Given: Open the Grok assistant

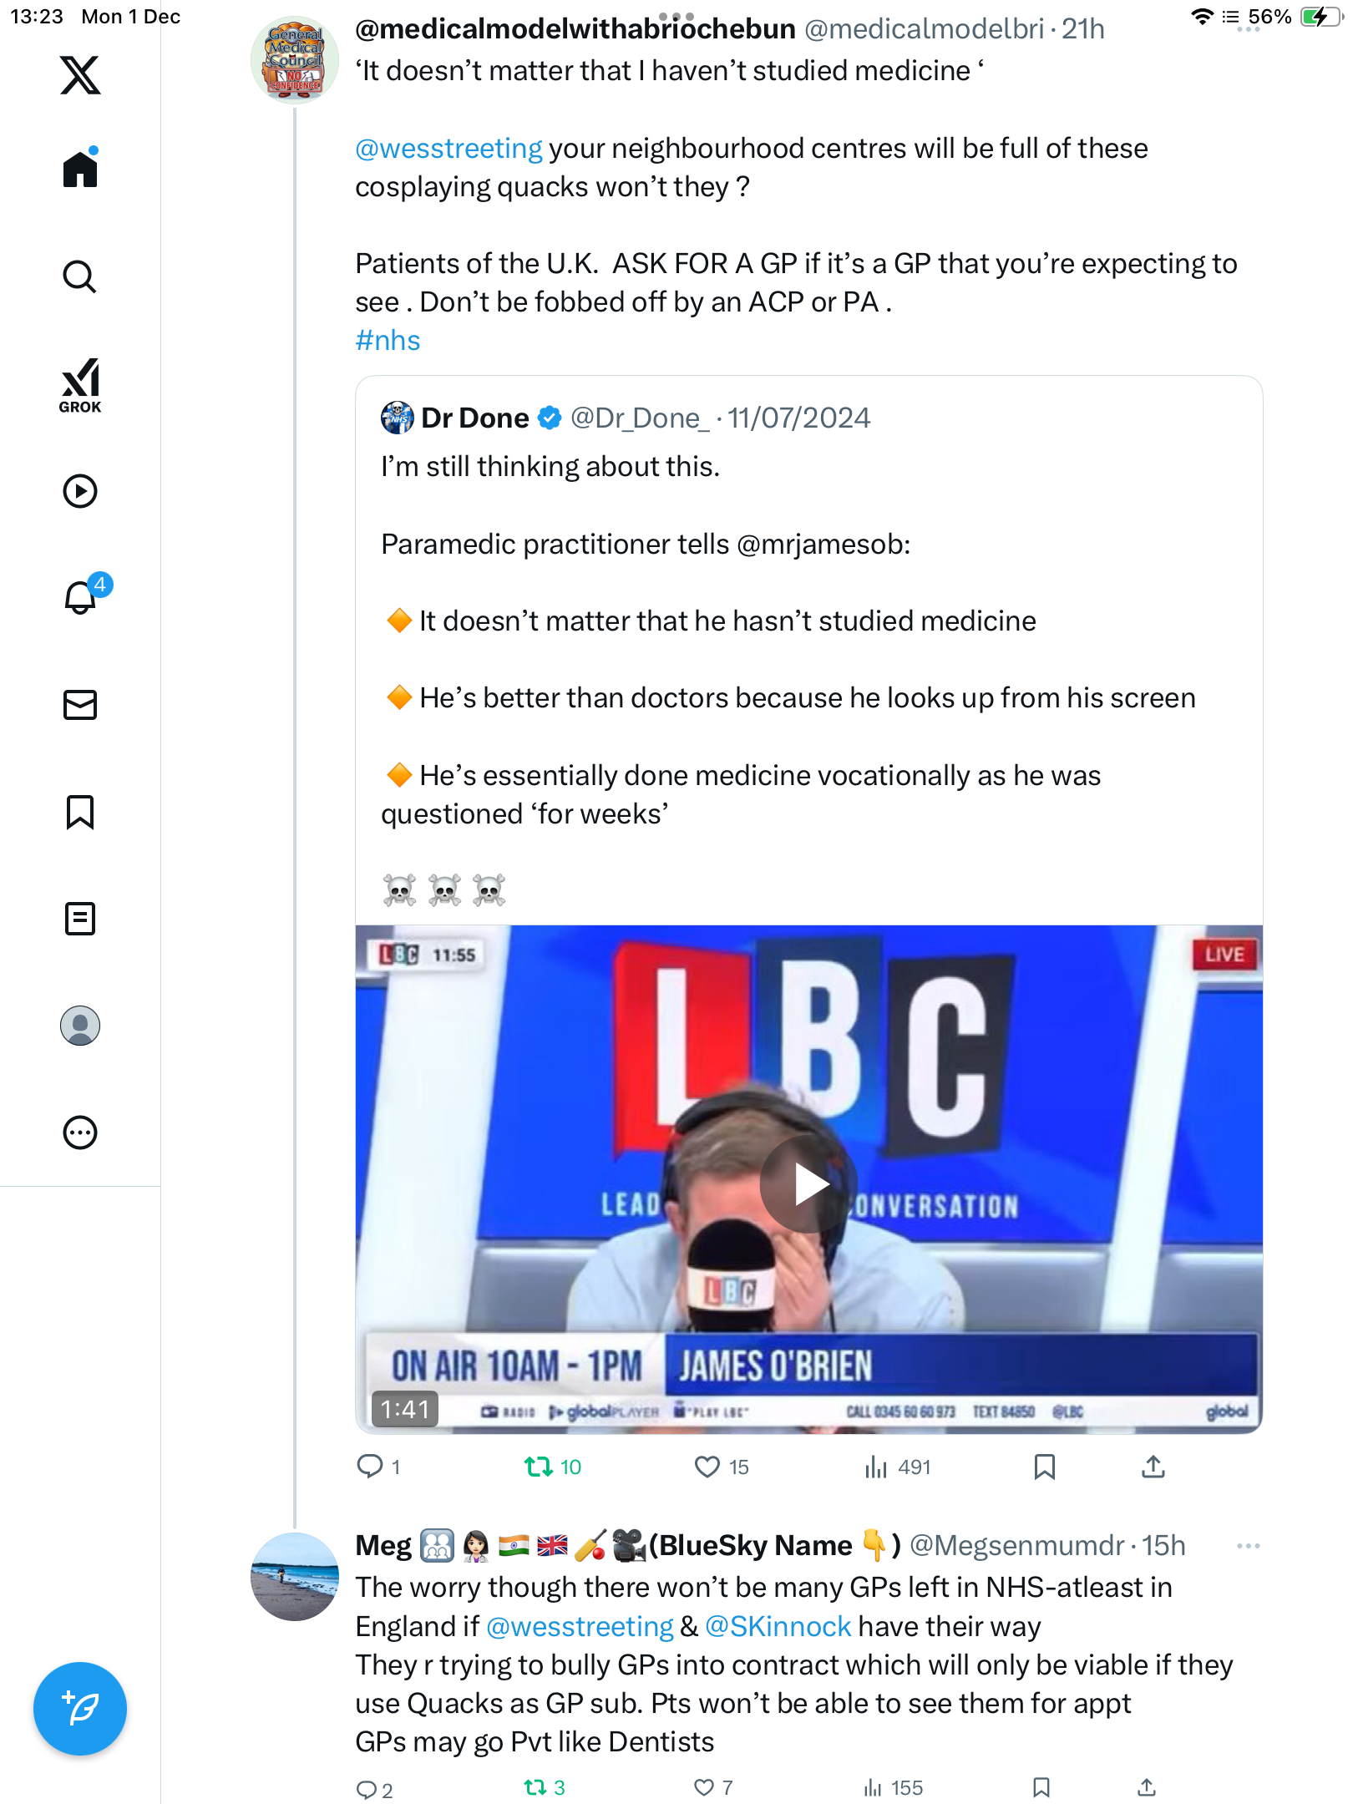Looking at the screenshot, I should (80, 385).
